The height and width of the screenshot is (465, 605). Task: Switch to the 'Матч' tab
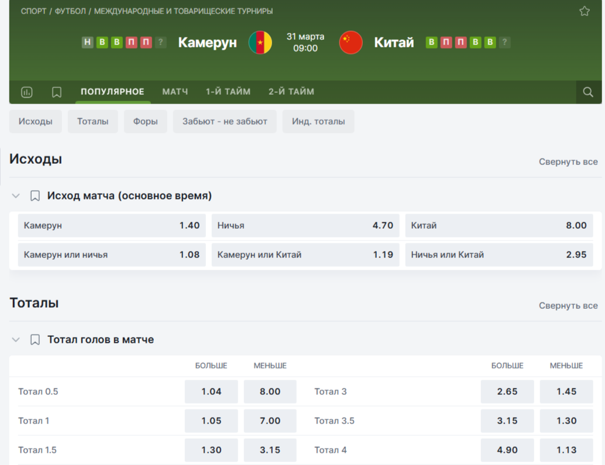click(x=175, y=92)
